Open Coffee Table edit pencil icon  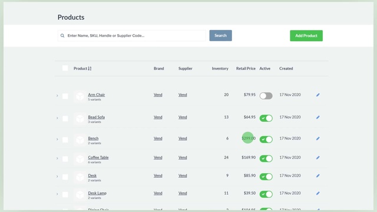coord(318,158)
